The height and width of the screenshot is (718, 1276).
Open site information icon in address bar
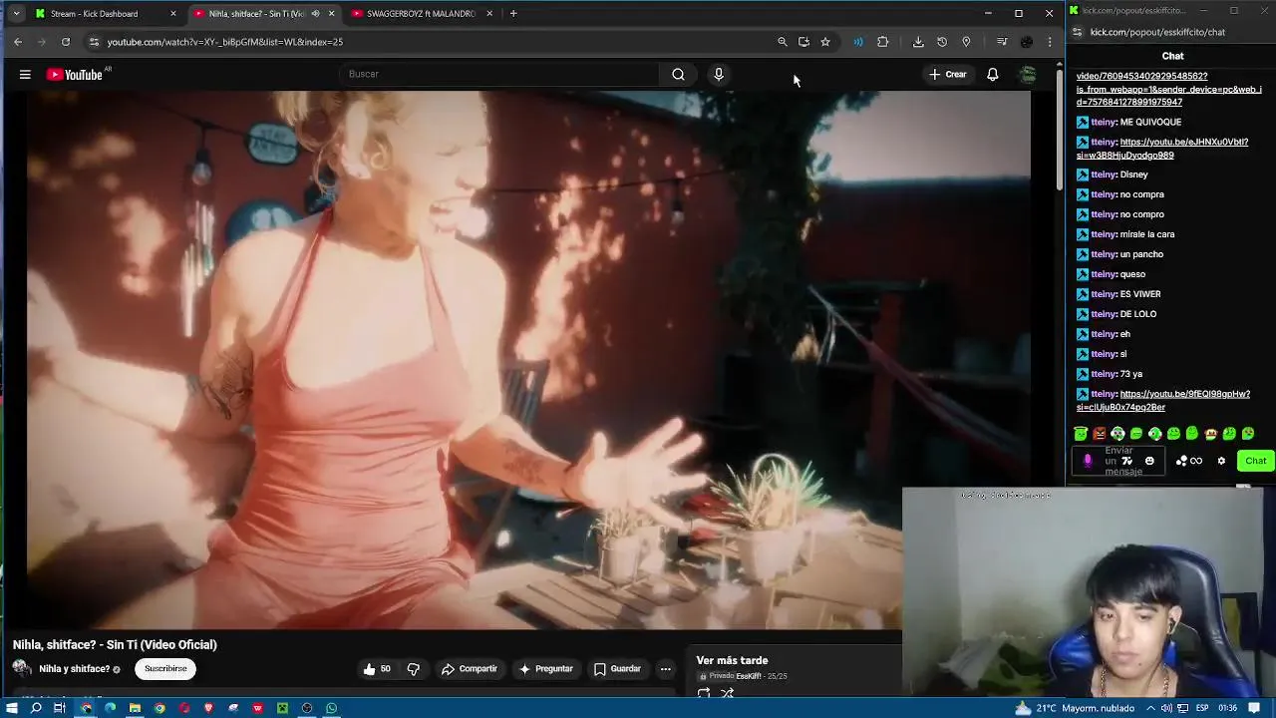(94, 42)
